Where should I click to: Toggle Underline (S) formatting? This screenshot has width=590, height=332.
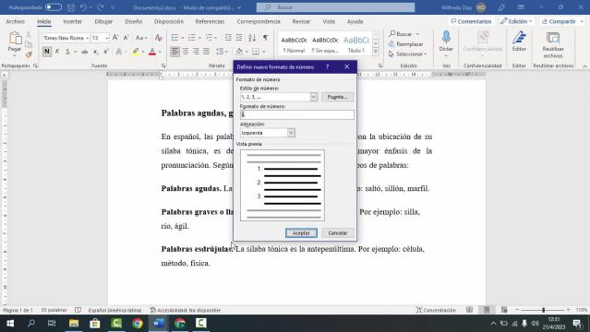(x=67, y=52)
